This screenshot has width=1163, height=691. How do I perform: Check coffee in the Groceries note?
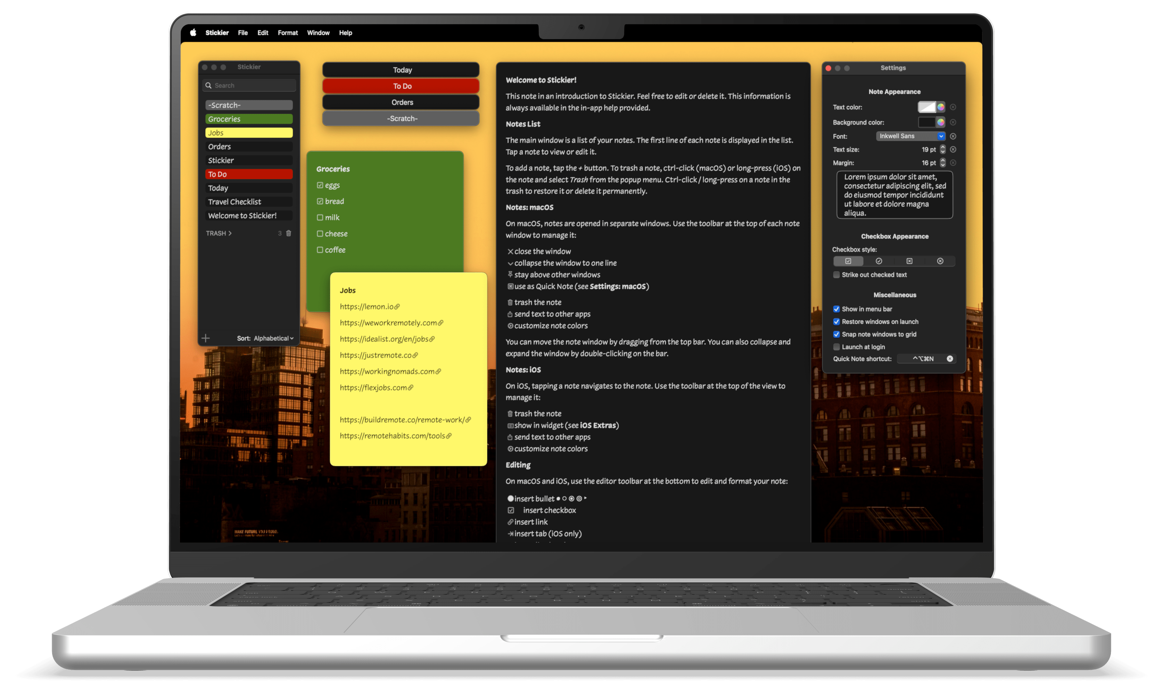tap(320, 250)
